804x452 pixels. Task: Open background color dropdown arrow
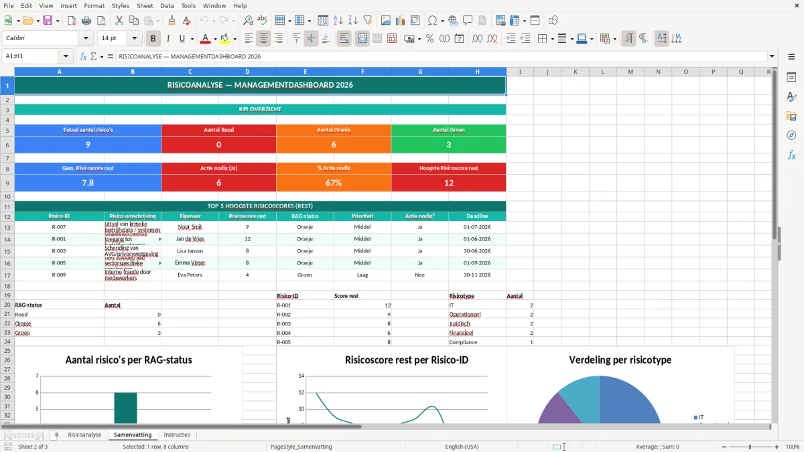[x=234, y=39]
